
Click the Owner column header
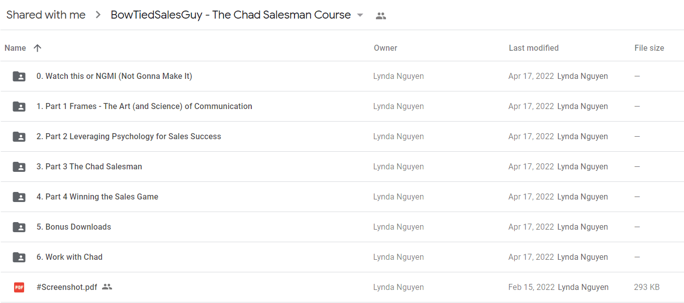385,48
